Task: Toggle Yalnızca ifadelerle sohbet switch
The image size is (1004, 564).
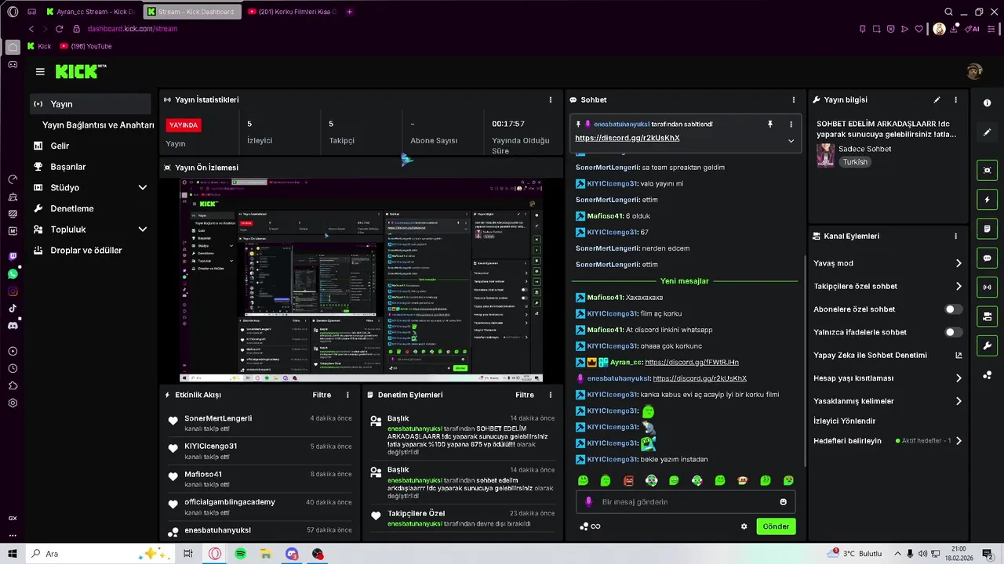Action: point(953,332)
